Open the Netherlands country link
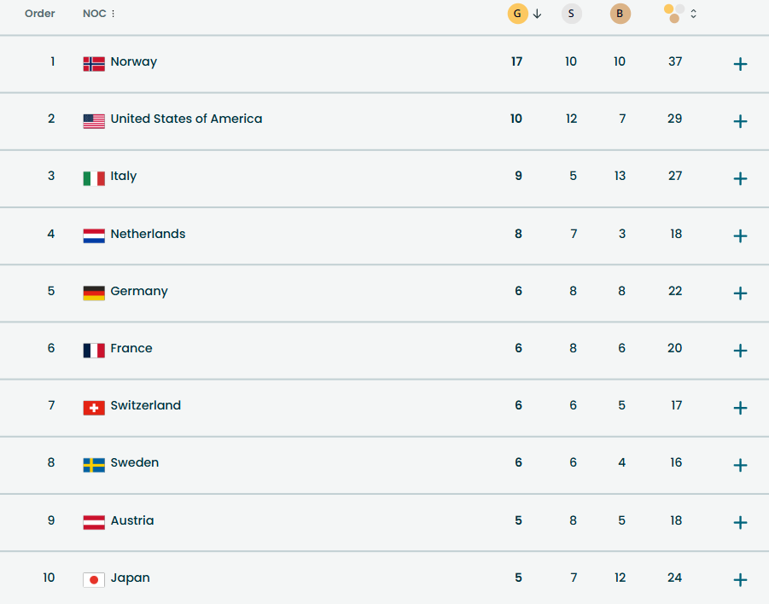Viewport: 769px width, 604px height. [x=148, y=234]
